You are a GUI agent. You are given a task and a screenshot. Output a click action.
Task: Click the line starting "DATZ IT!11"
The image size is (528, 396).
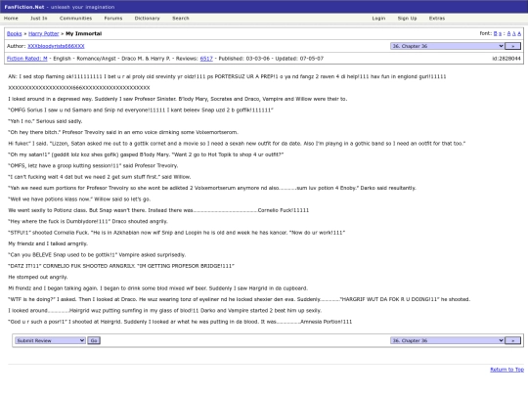121,266
